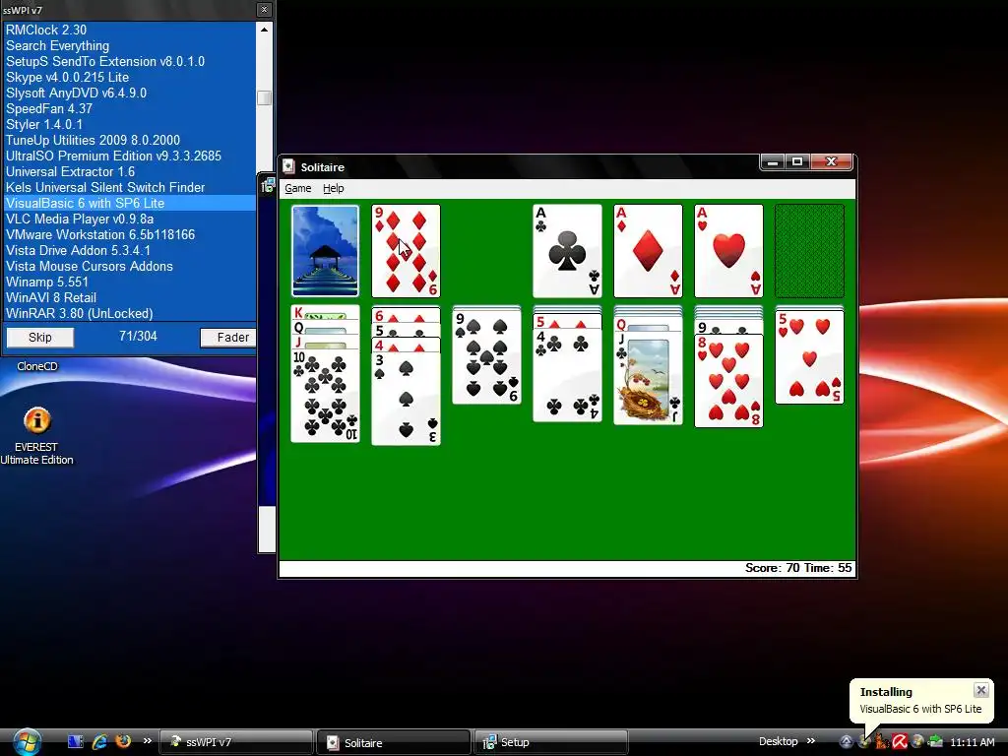Select the King card in first column
The width and height of the screenshot is (1008, 756).
pyautogui.click(x=325, y=312)
